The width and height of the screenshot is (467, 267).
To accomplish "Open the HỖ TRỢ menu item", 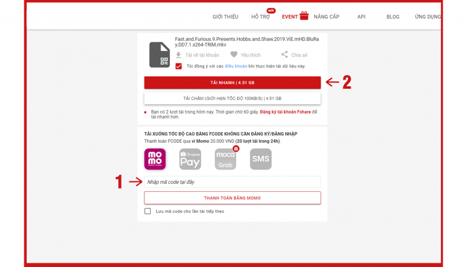I will tap(260, 17).
